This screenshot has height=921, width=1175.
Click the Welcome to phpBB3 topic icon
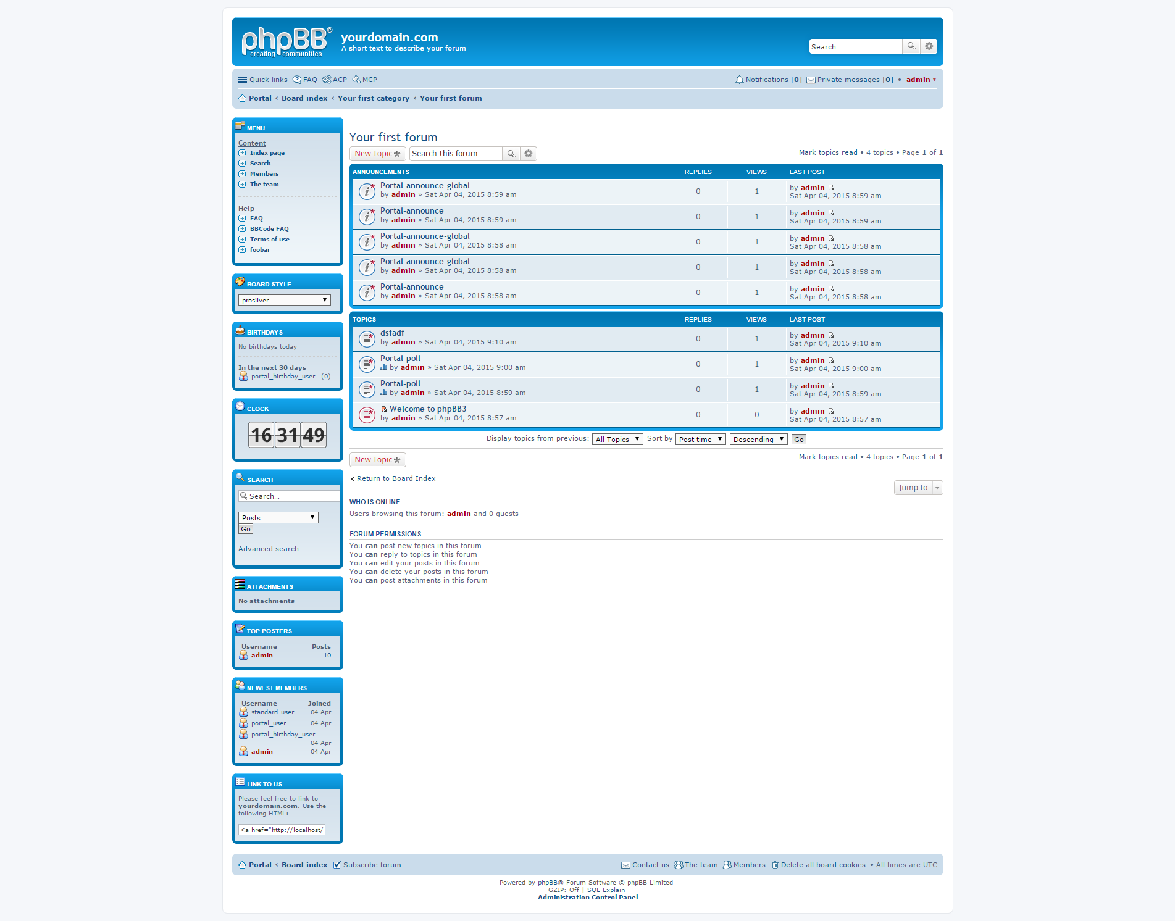[x=367, y=414]
